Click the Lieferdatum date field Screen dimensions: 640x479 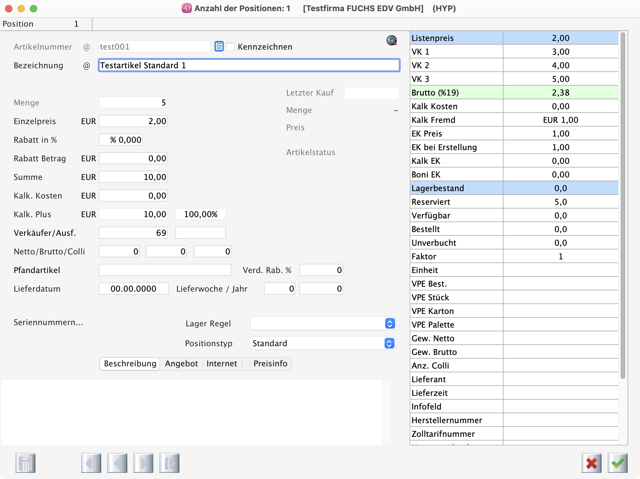click(133, 289)
